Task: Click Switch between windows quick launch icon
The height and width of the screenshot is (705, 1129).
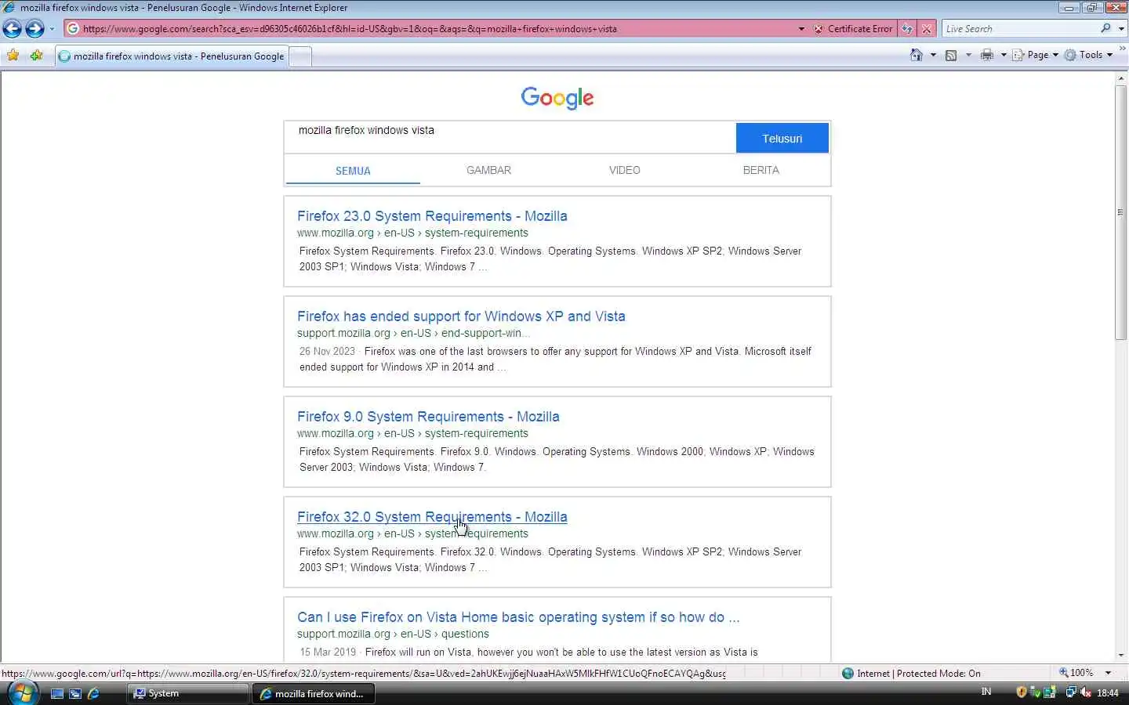Action: pyautogui.click(x=75, y=693)
